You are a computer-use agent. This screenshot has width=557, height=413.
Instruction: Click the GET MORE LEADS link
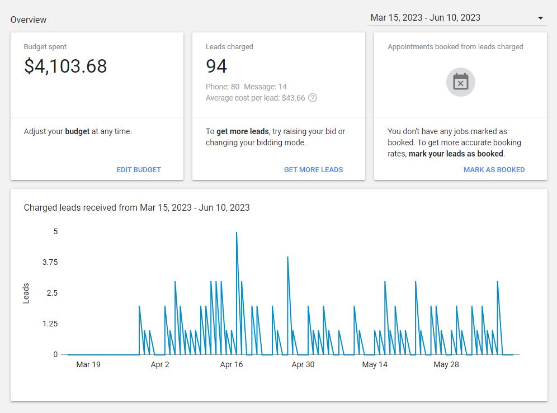(x=313, y=170)
